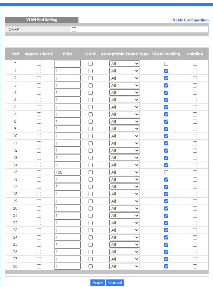Tick GVRP checkbox for port 8
The height and width of the screenshot is (287, 213).
(90, 122)
